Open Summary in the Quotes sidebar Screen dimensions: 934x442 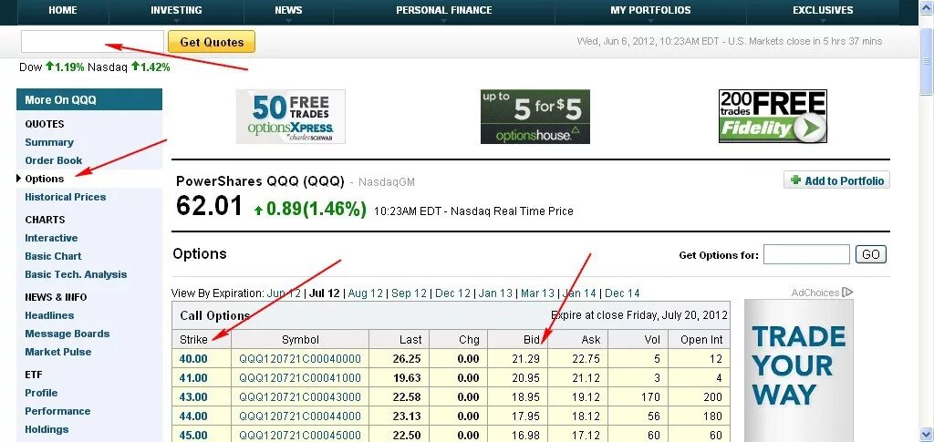tap(49, 142)
